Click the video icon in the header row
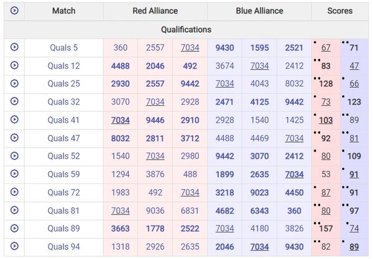 pos(14,11)
